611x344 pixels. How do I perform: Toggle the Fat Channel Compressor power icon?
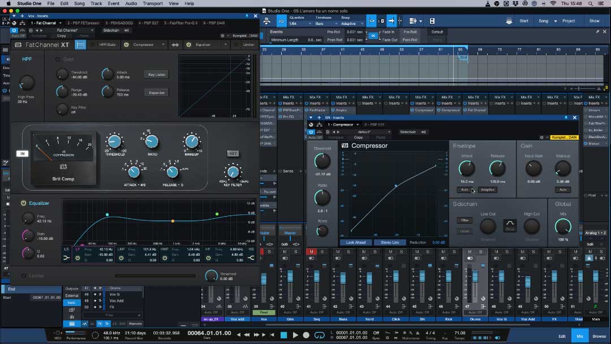click(126, 45)
